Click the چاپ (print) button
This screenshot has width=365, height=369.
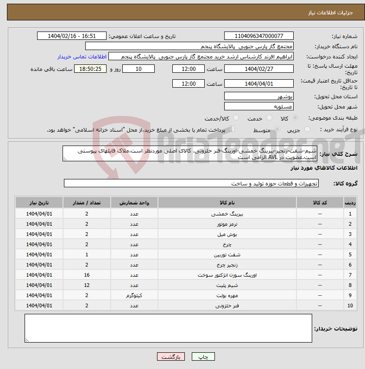pyautogui.click(x=203, y=357)
